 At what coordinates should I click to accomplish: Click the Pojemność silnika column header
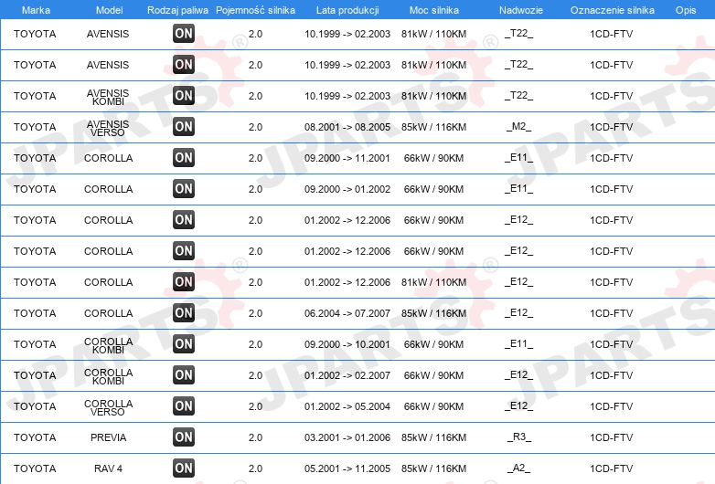pyautogui.click(x=255, y=10)
